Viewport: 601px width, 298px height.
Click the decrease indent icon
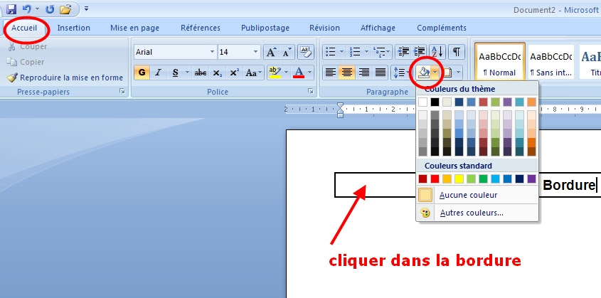click(403, 52)
